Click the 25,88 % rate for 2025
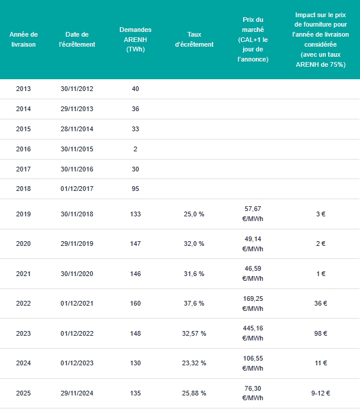 (x=194, y=393)
